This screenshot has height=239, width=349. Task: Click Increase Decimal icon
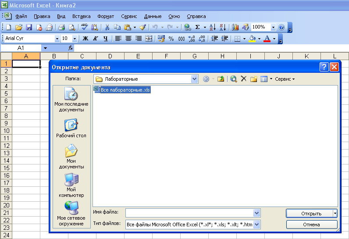(x=192, y=39)
